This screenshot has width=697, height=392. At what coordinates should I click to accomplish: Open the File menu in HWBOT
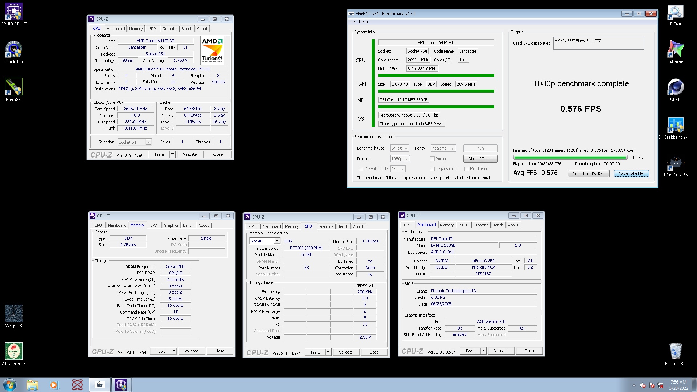(352, 21)
